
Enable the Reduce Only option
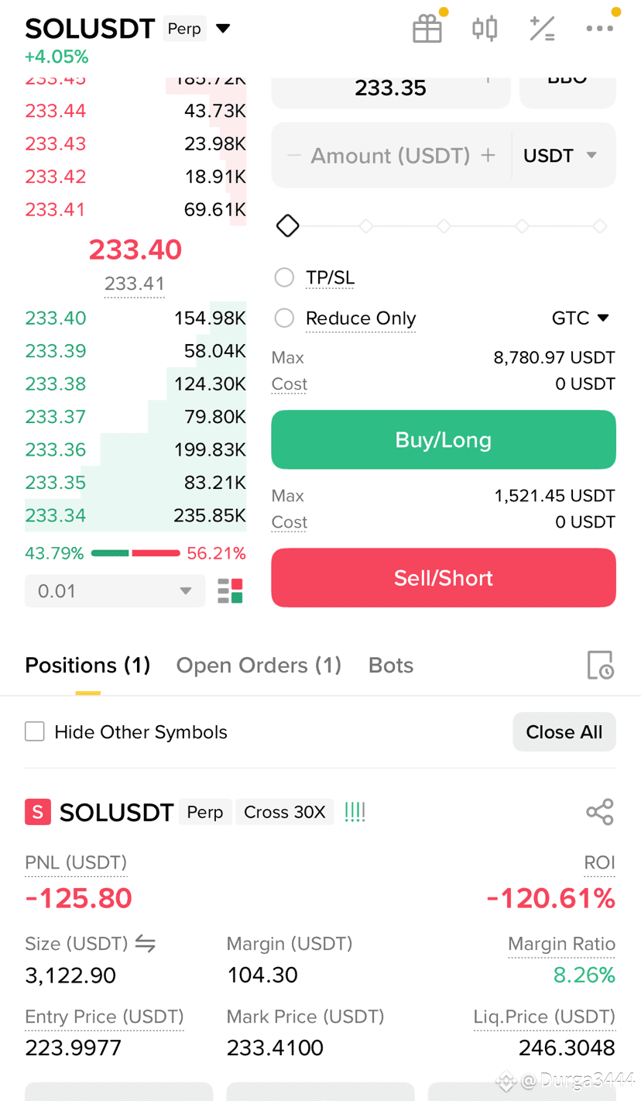pos(284,318)
